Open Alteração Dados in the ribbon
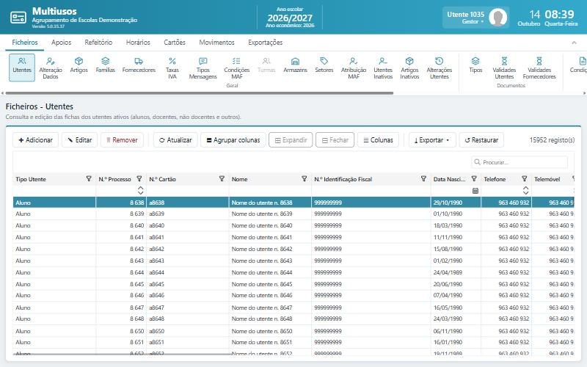This screenshot has width=587, height=367. 51,68
